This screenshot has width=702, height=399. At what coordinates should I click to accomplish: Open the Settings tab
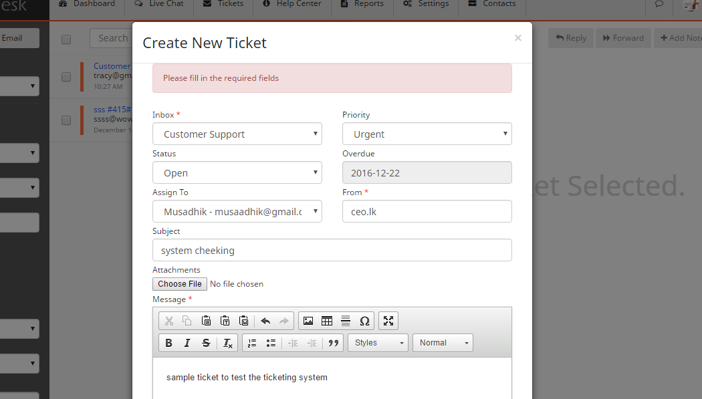click(x=426, y=4)
